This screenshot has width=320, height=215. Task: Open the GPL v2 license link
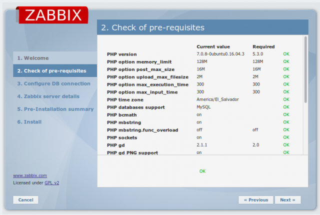(x=52, y=183)
